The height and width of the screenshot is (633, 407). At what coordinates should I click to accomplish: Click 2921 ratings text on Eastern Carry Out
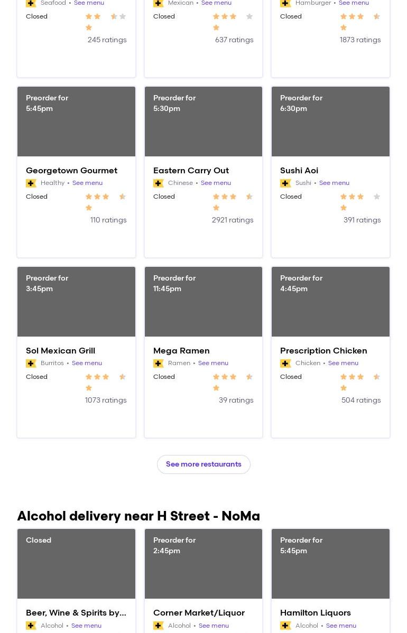(x=233, y=220)
